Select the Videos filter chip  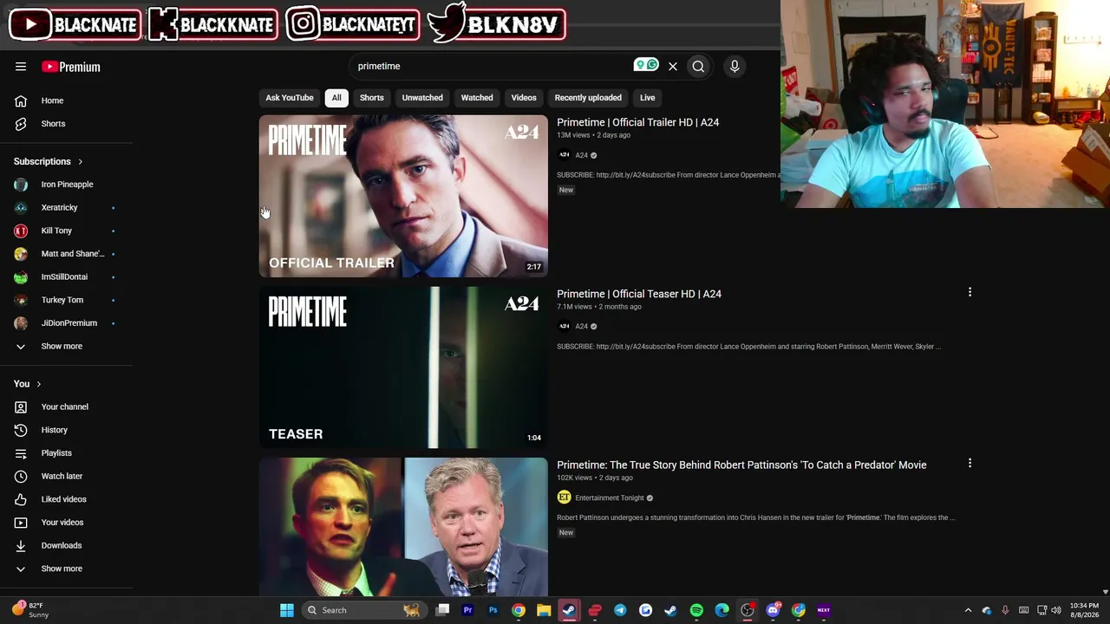524,98
